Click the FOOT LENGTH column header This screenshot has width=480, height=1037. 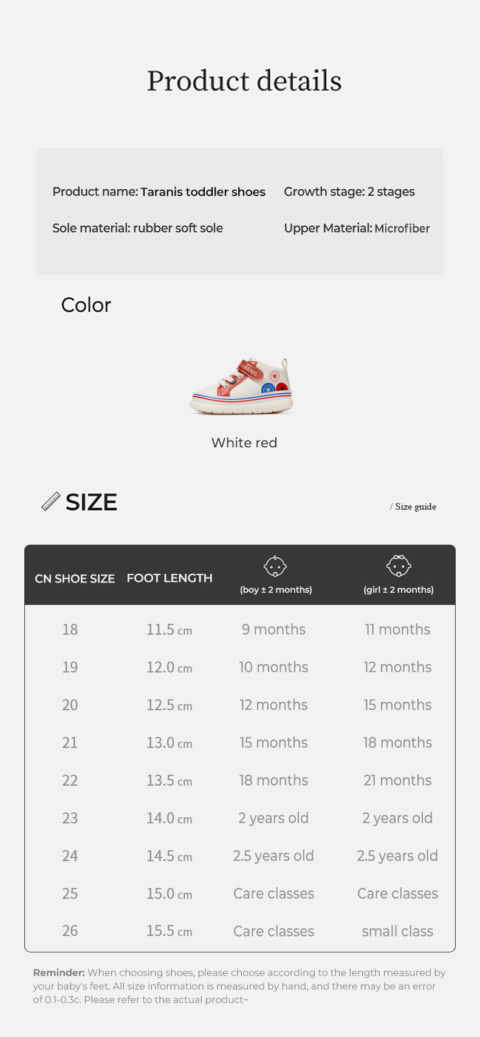170,578
